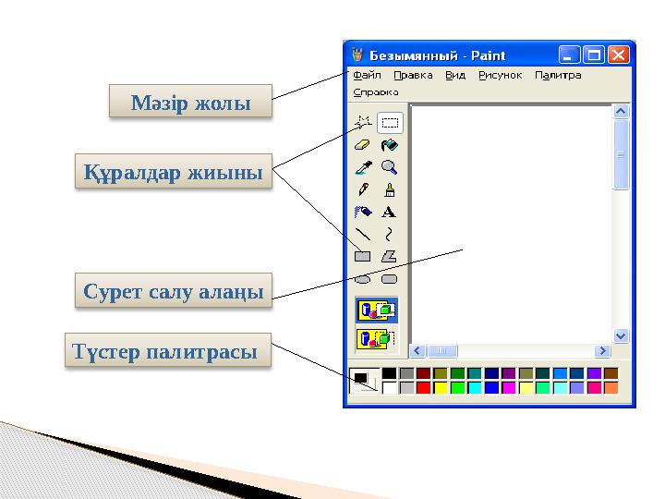Select the rectangular Select tool

coord(390,123)
